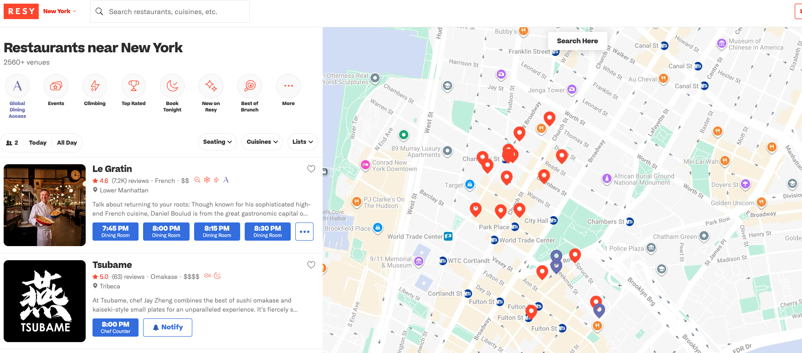This screenshot has width=802, height=353.
Task: Book Le Gratin 8:15 PM Dining Room
Action: point(217,232)
